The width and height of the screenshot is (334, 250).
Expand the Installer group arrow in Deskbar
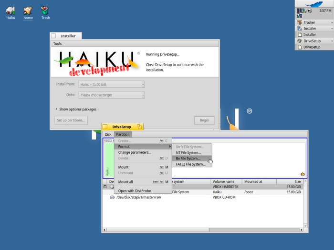(x=332, y=29)
